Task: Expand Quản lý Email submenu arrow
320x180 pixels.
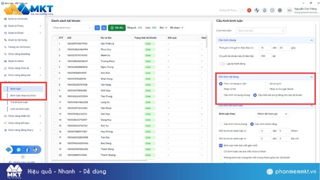Action: 40,33
